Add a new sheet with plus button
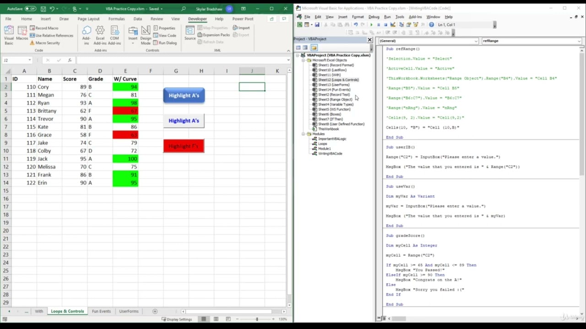This screenshot has width=586, height=329. [155, 311]
